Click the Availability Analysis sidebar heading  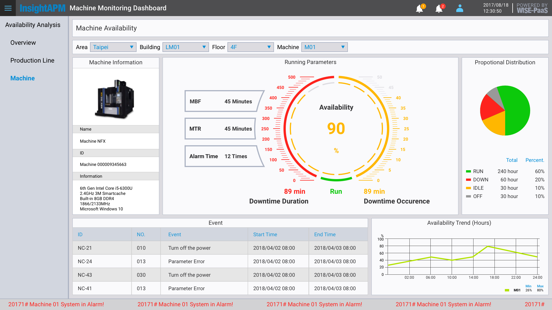pos(33,25)
